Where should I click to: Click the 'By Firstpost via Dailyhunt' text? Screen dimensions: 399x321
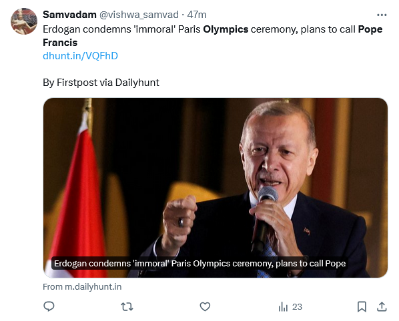pos(101,83)
